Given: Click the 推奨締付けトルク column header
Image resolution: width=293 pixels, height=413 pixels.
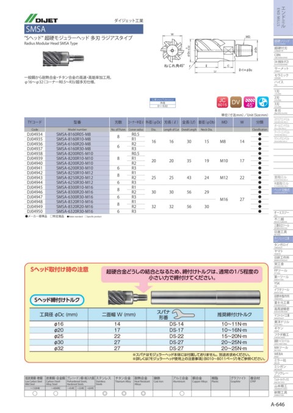Looking at the screenshot, I should tap(234, 315).
